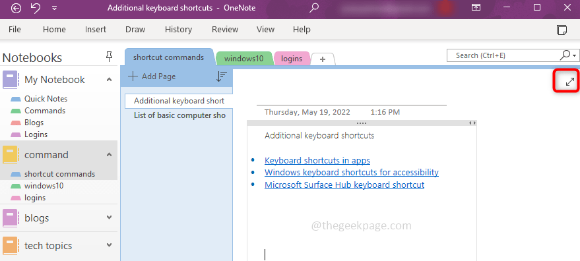
Task: Open the Ribbon Display Options icon
Action: 476,8
